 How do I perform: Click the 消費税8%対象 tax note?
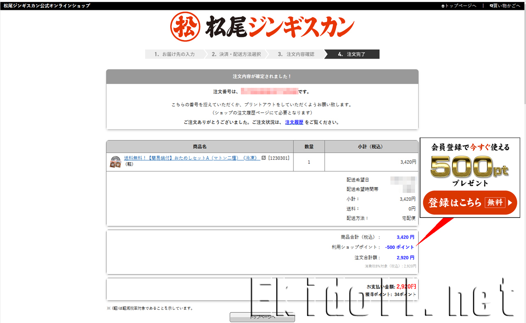coord(391,266)
